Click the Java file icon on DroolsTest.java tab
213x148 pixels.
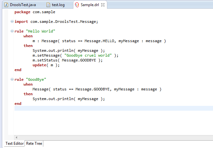click(6, 5)
